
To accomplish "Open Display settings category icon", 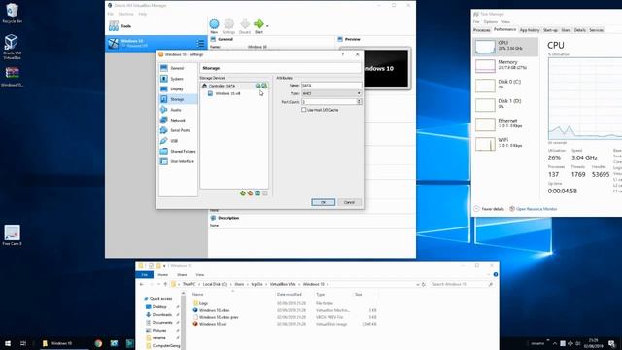I will [x=164, y=88].
